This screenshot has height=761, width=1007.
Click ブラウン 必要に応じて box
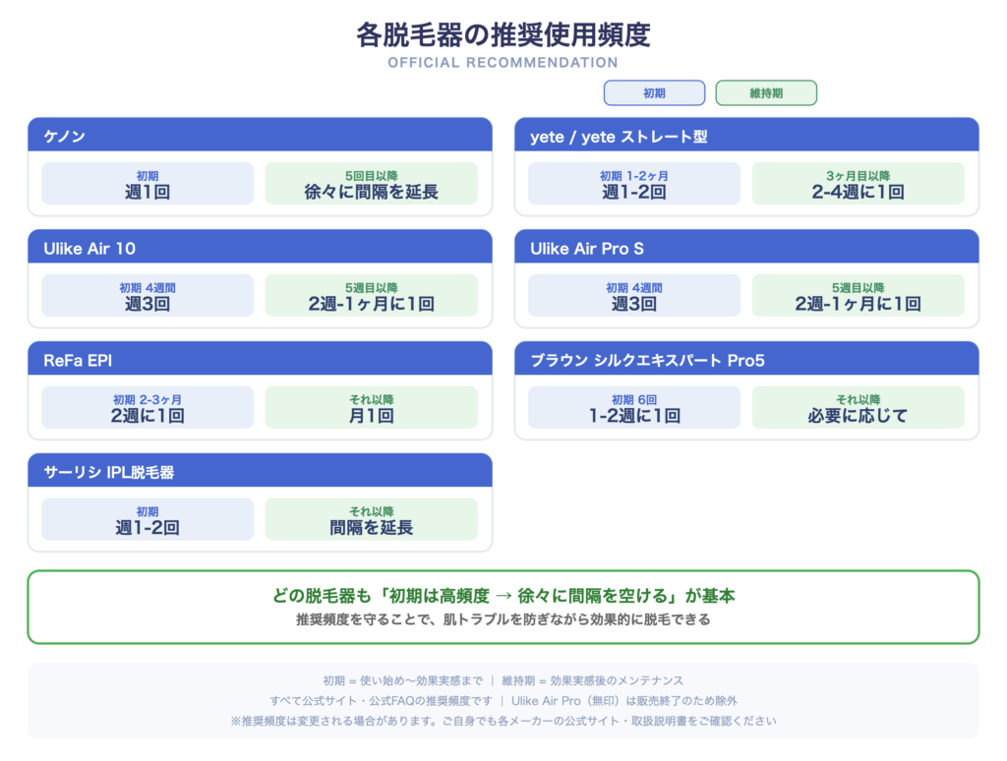[x=858, y=407]
